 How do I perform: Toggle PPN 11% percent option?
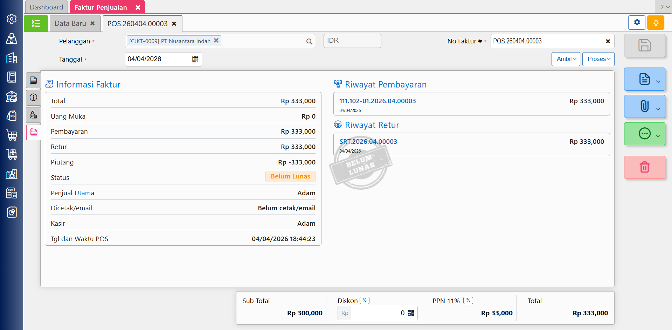468,300
